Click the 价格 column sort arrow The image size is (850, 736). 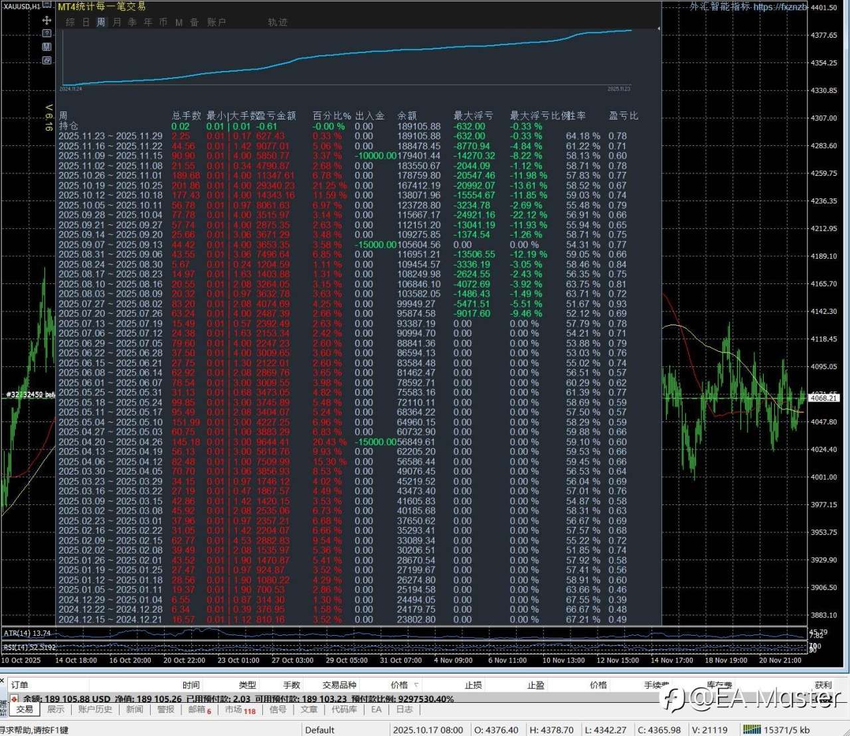[x=416, y=685]
